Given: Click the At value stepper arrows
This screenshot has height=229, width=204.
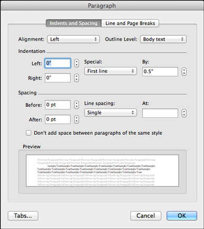Looking at the screenshot, I should [184, 113].
